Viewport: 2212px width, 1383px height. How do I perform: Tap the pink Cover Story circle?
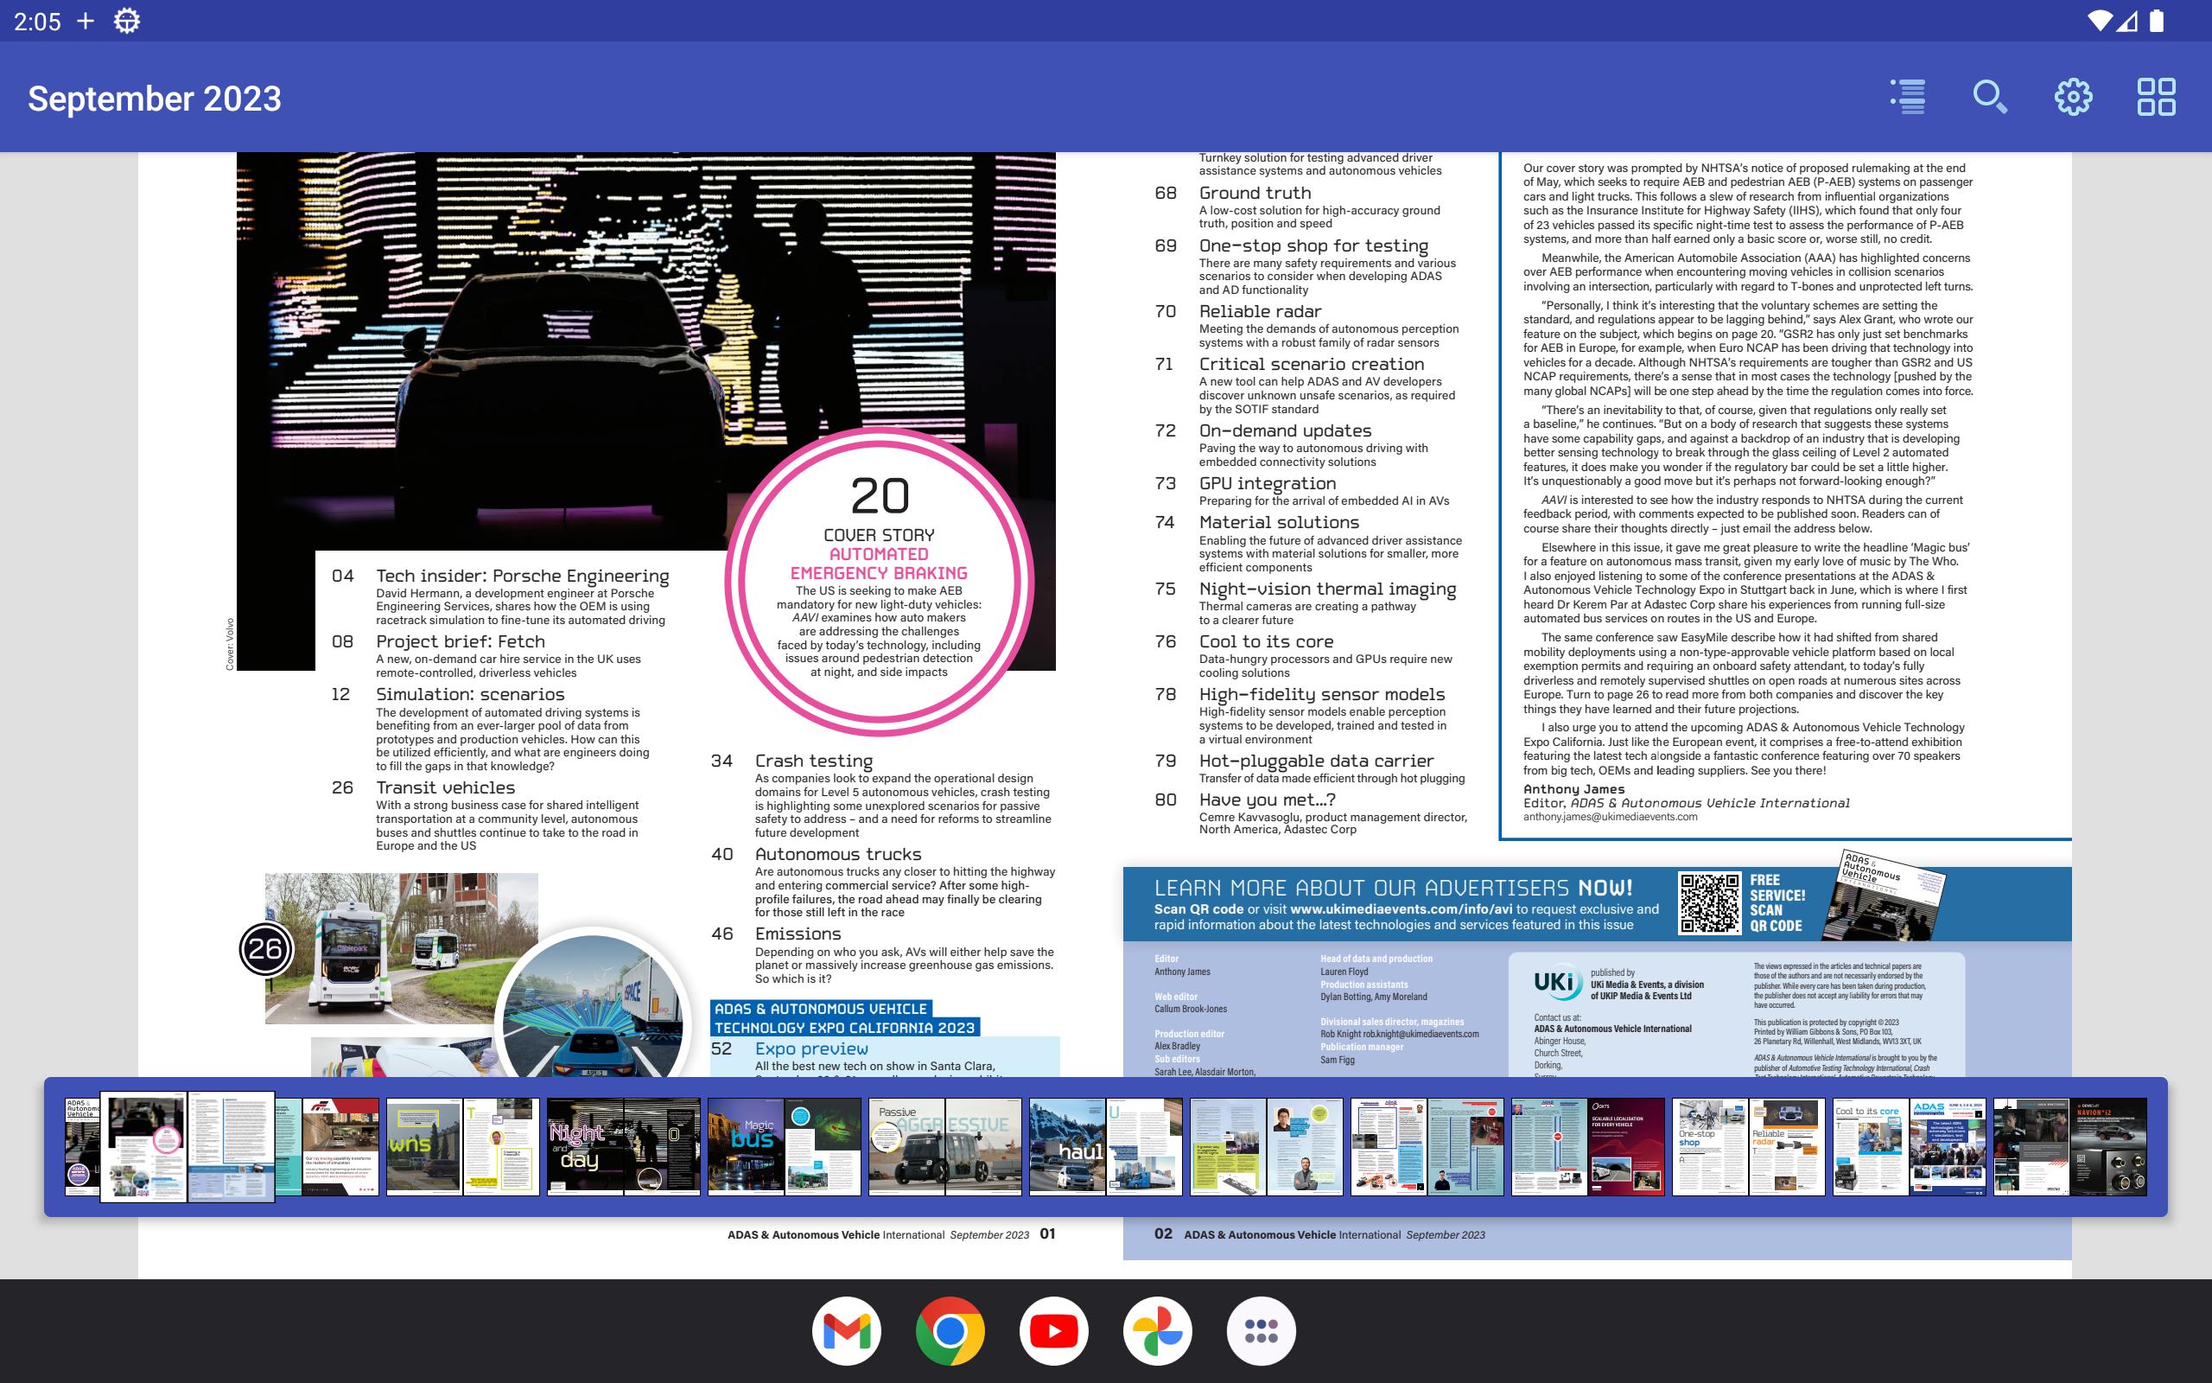[x=880, y=582]
